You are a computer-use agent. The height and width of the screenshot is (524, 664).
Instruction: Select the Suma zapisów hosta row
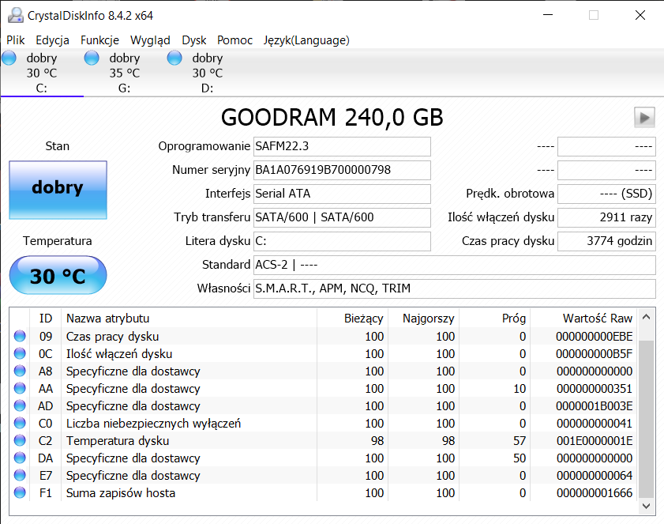point(323,492)
